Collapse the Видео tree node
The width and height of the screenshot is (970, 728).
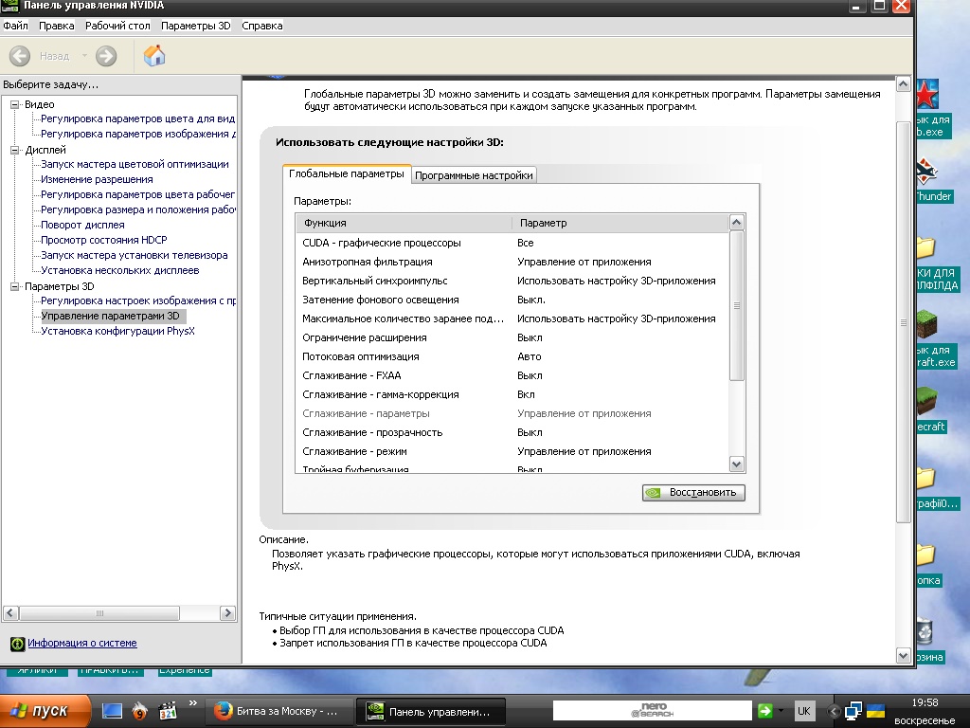tap(15, 104)
